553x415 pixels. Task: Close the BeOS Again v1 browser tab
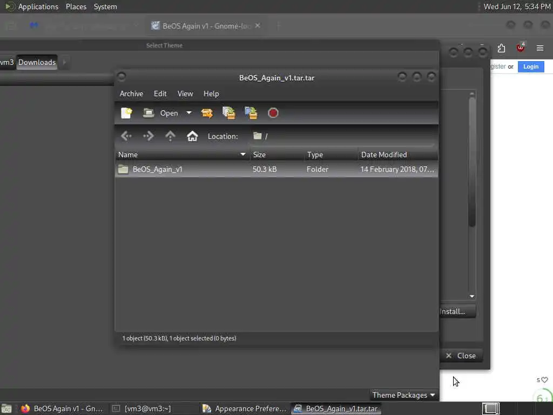tap(258, 25)
